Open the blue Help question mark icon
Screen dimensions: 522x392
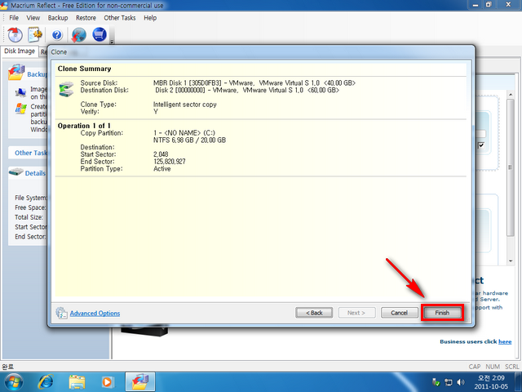[x=57, y=35]
